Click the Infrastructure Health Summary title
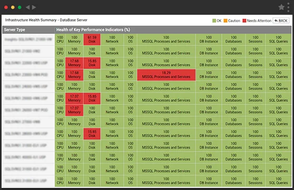 (x=46, y=20)
